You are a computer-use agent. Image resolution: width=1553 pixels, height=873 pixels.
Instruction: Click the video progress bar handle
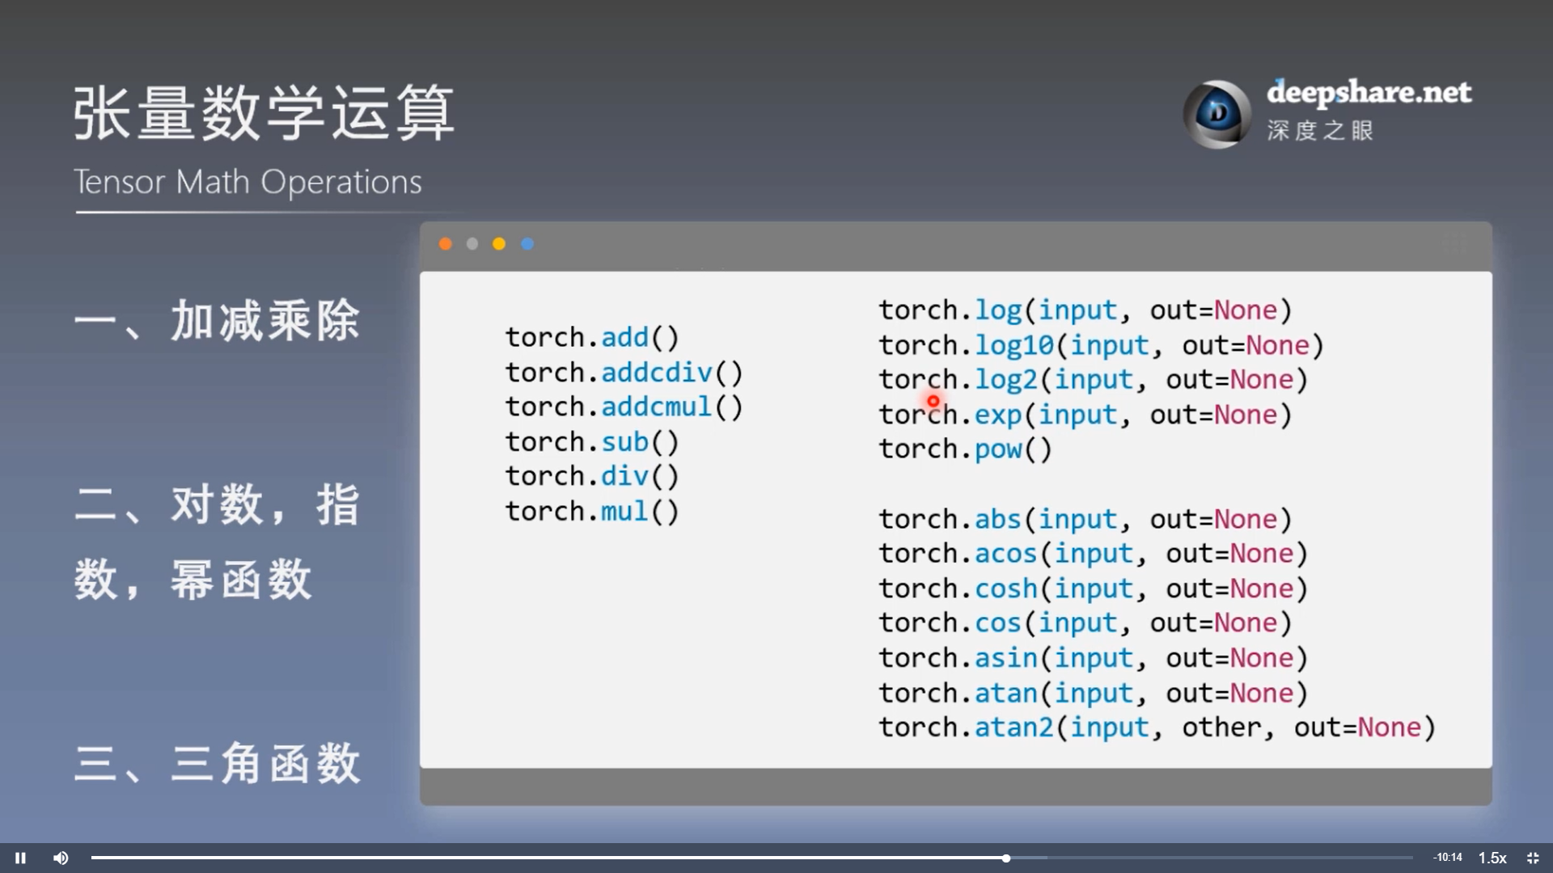[x=1006, y=858]
